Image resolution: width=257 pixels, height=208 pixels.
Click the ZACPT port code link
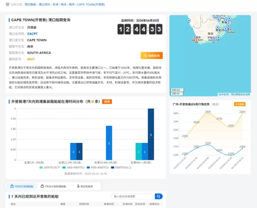pos(32,34)
